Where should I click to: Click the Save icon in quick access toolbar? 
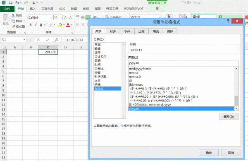point(10,3)
